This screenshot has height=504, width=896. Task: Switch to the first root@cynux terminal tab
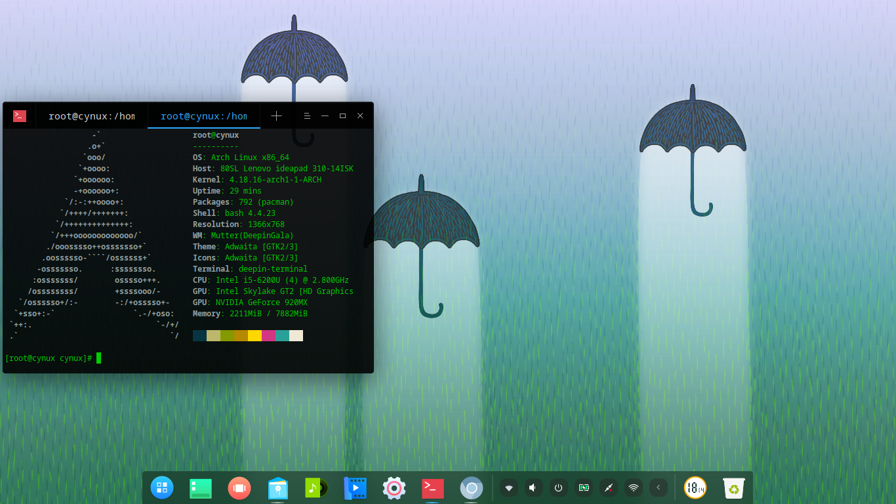(91, 116)
